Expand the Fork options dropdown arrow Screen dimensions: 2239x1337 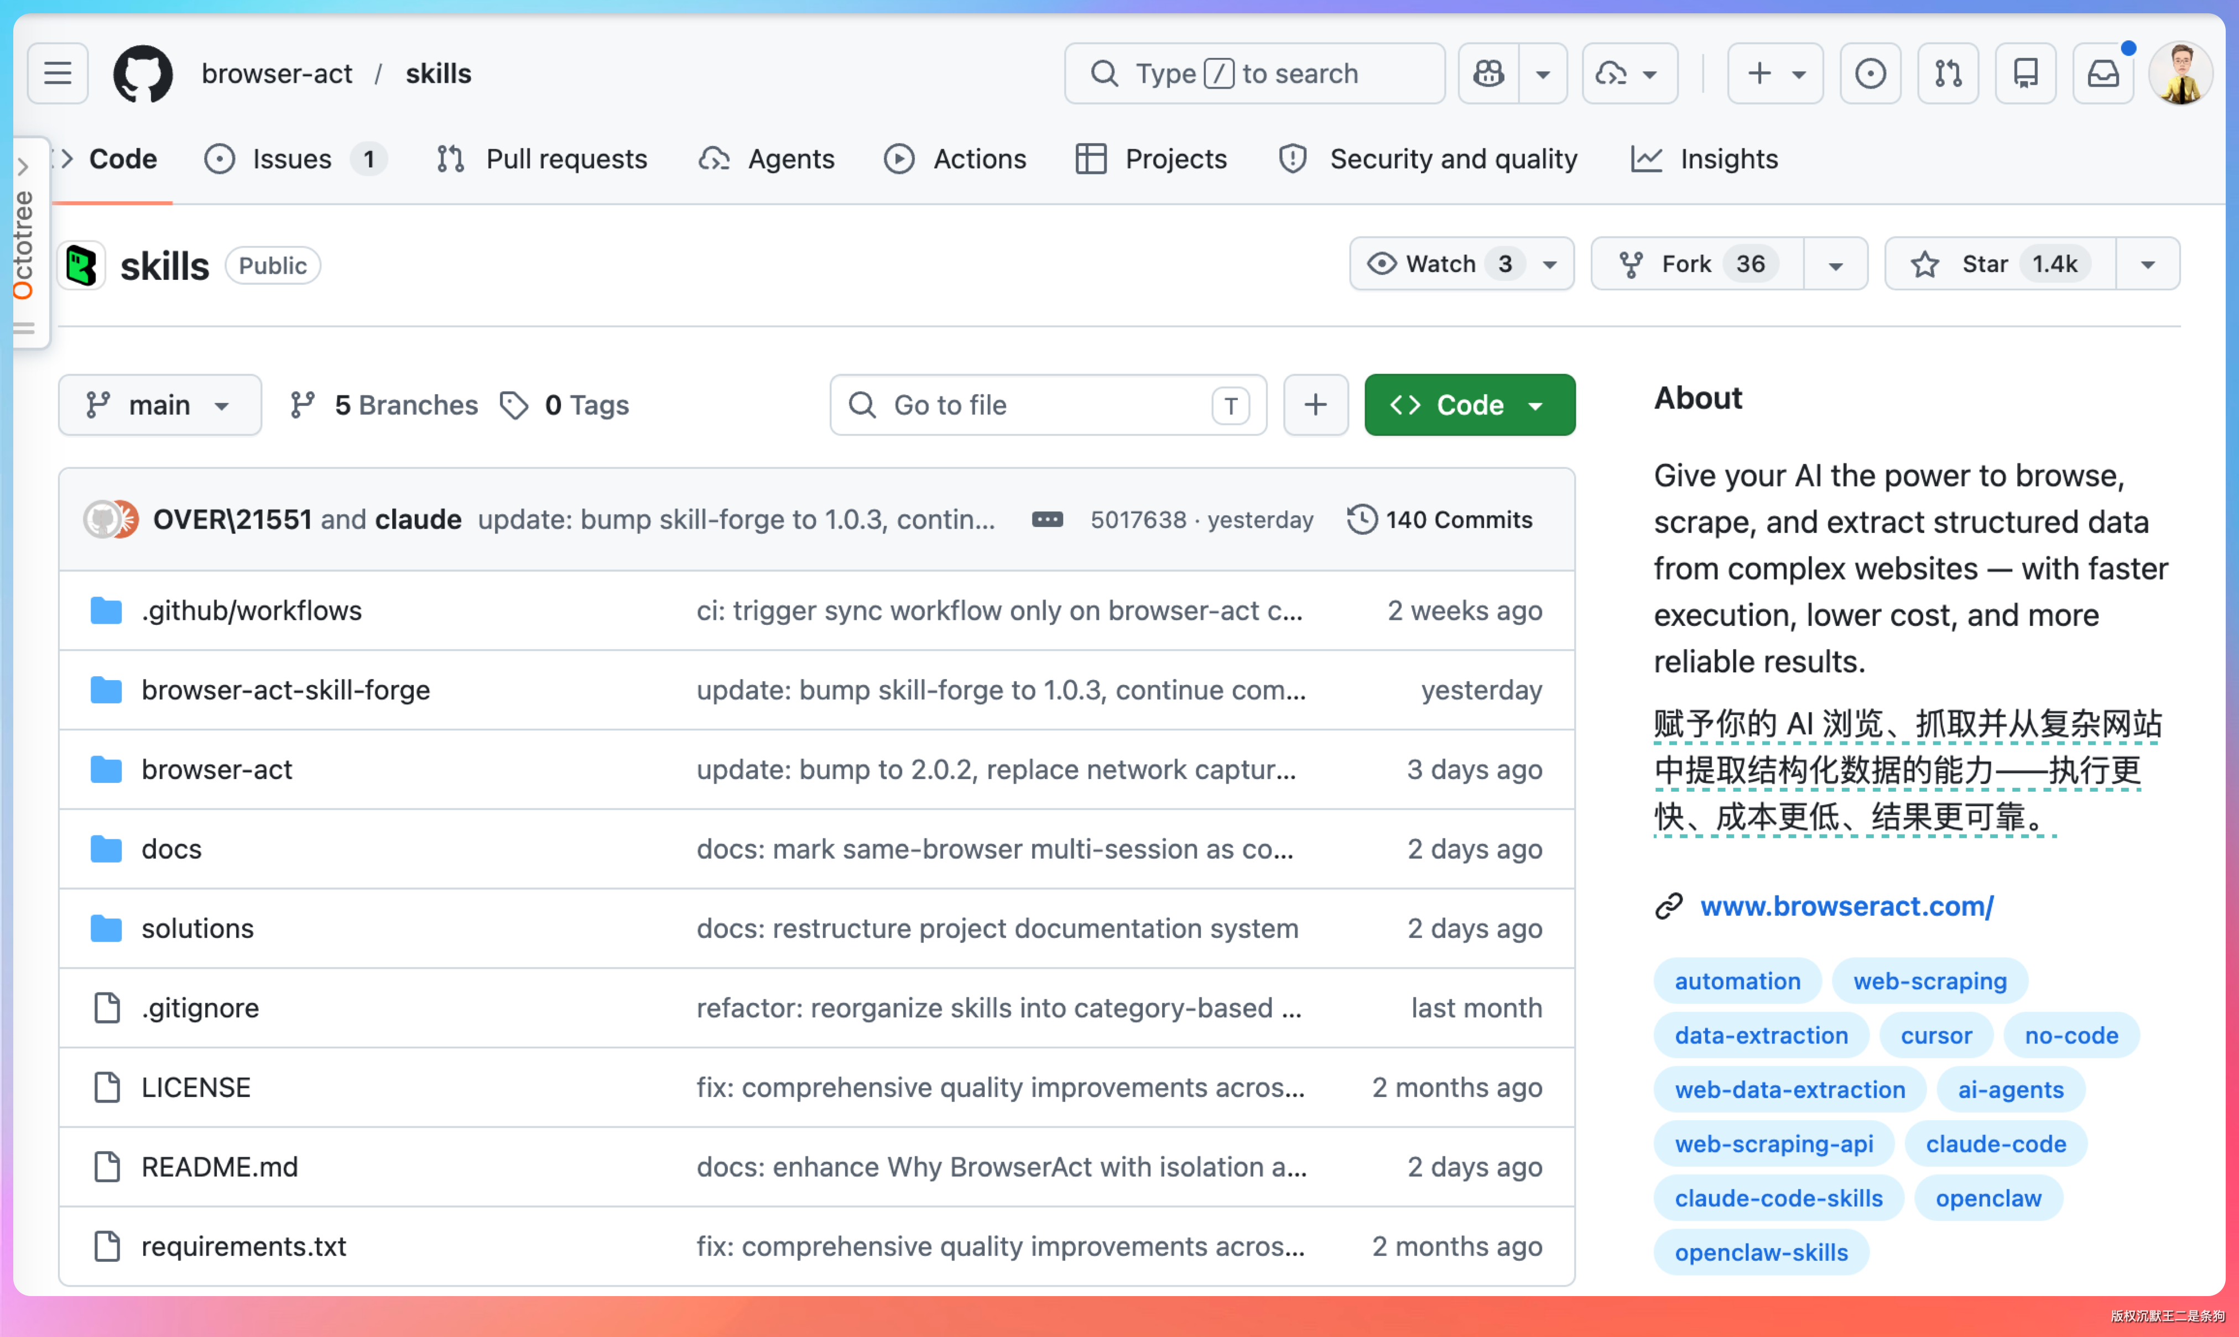[x=1835, y=265]
